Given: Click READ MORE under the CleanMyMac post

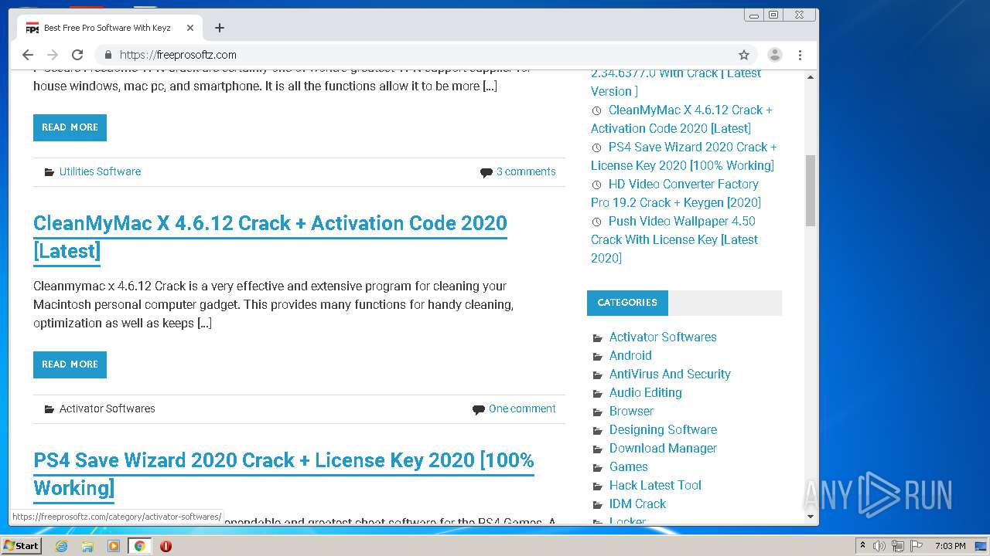Looking at the screenshot, I should point(70,364).
